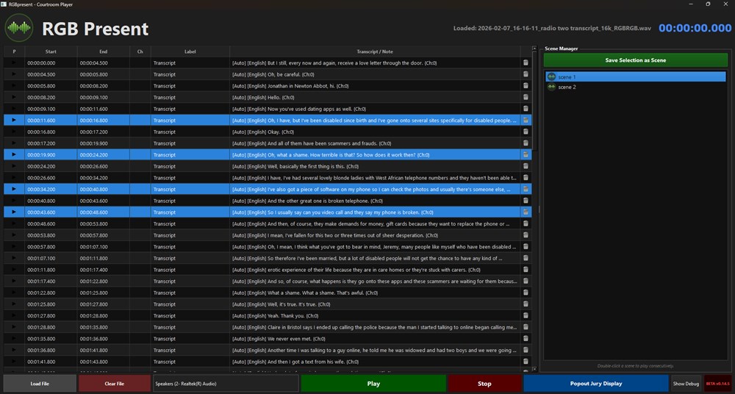The height and width of the screenshot is (394, 735).
Task: Open the Popout Jury Display
Action: tap(596, 383)
